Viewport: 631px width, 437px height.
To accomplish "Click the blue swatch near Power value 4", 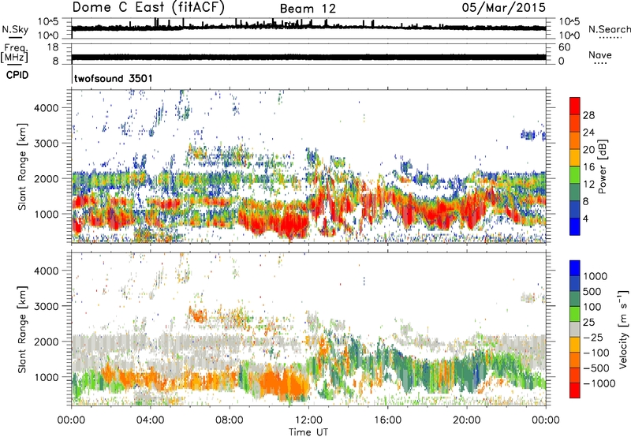I will 575,226.
